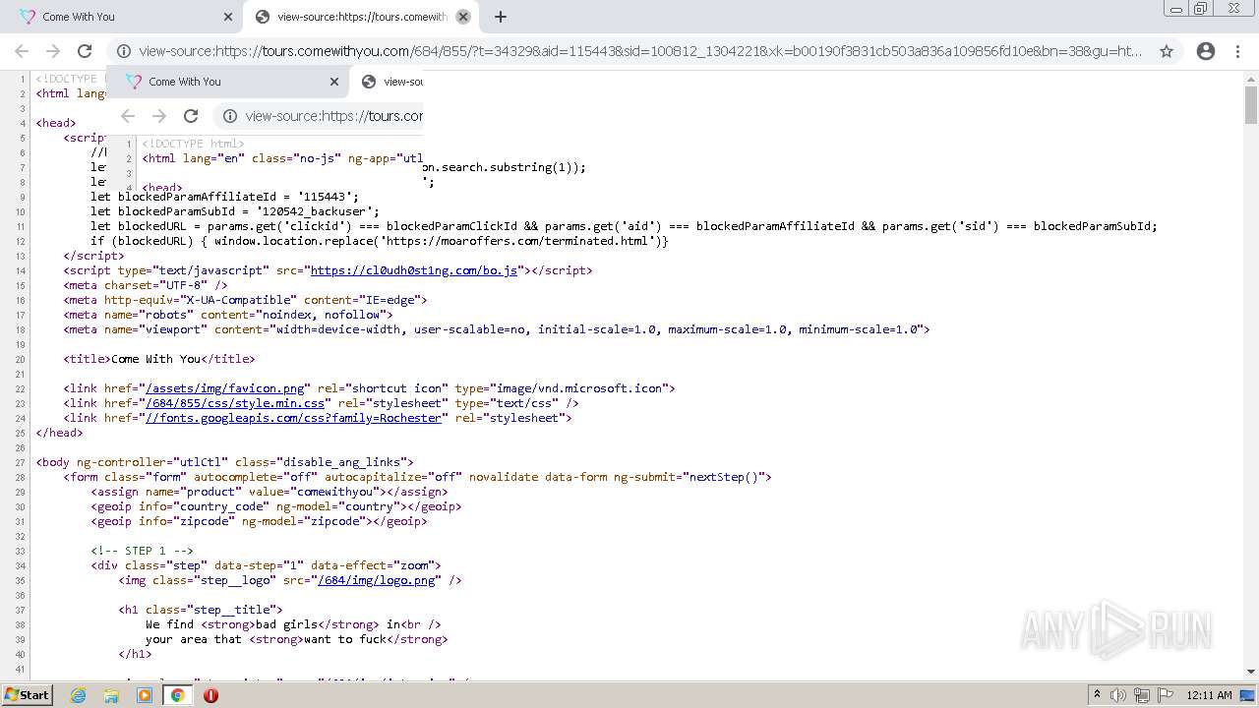
Task: Launch Internet Explorer from taskbar
Action: click(79, 695)
